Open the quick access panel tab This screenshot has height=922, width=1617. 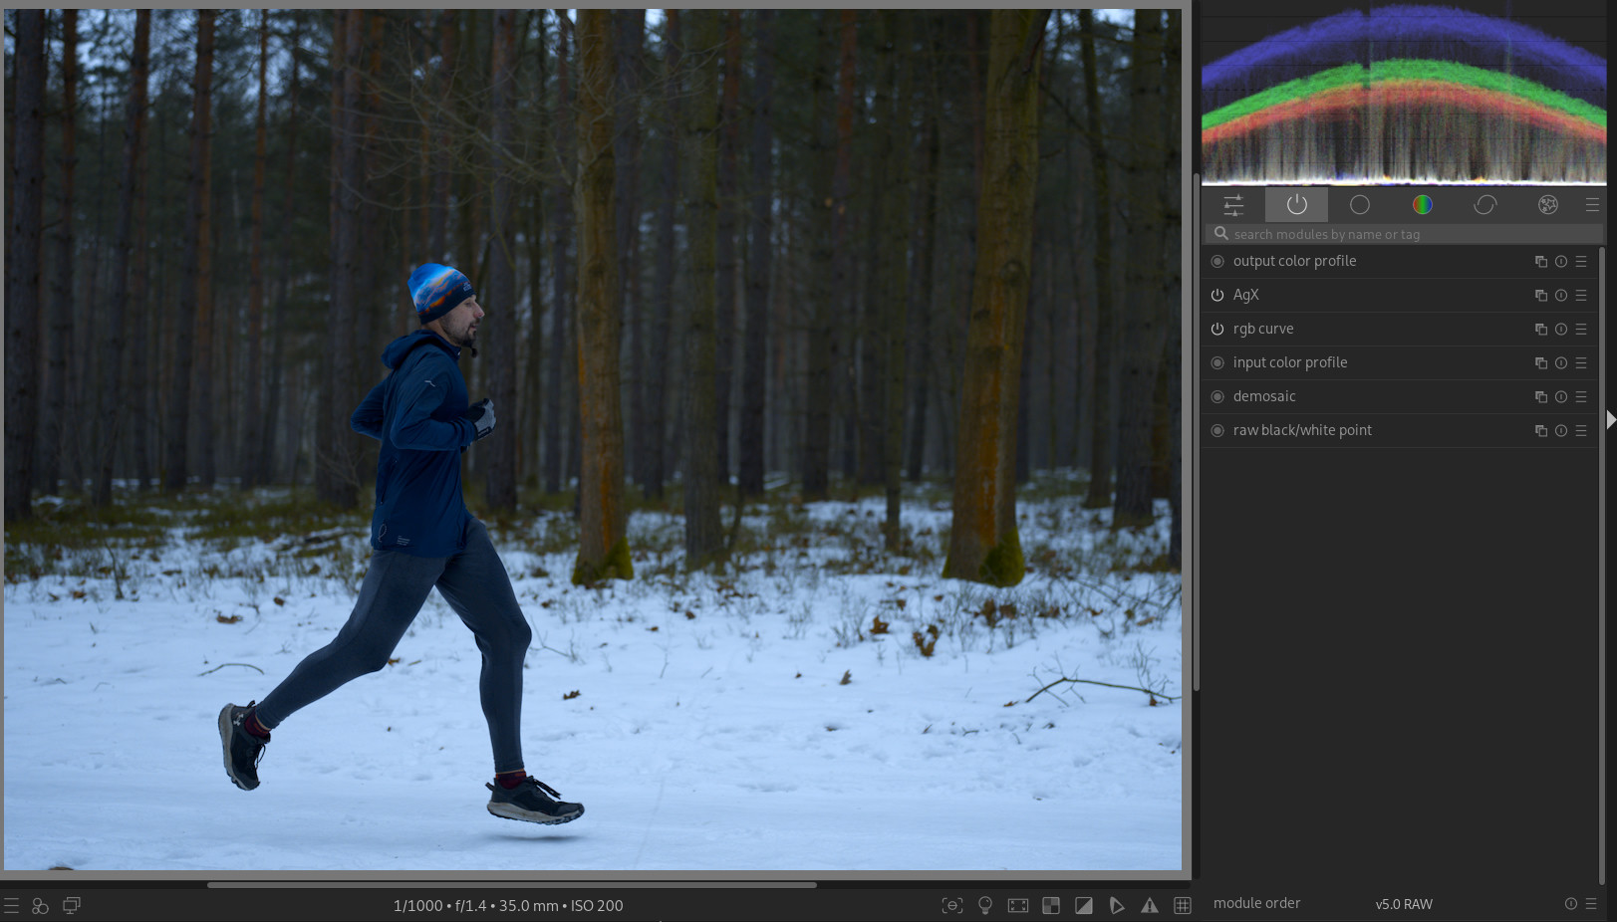click(x=1233, y=205)
